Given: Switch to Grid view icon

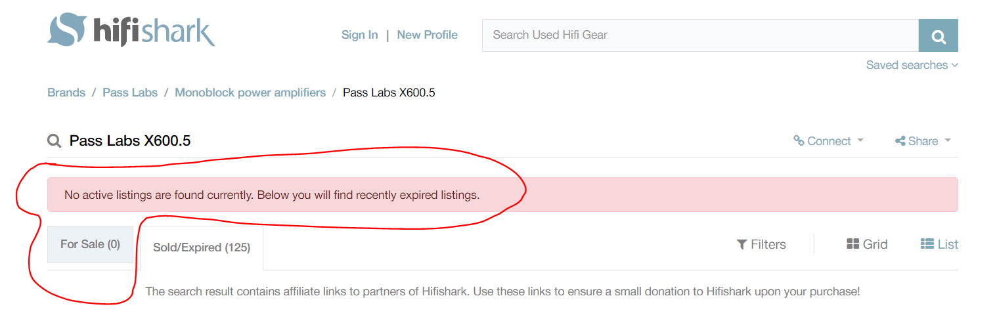Looking at the screenshot, I should [853, 244].
